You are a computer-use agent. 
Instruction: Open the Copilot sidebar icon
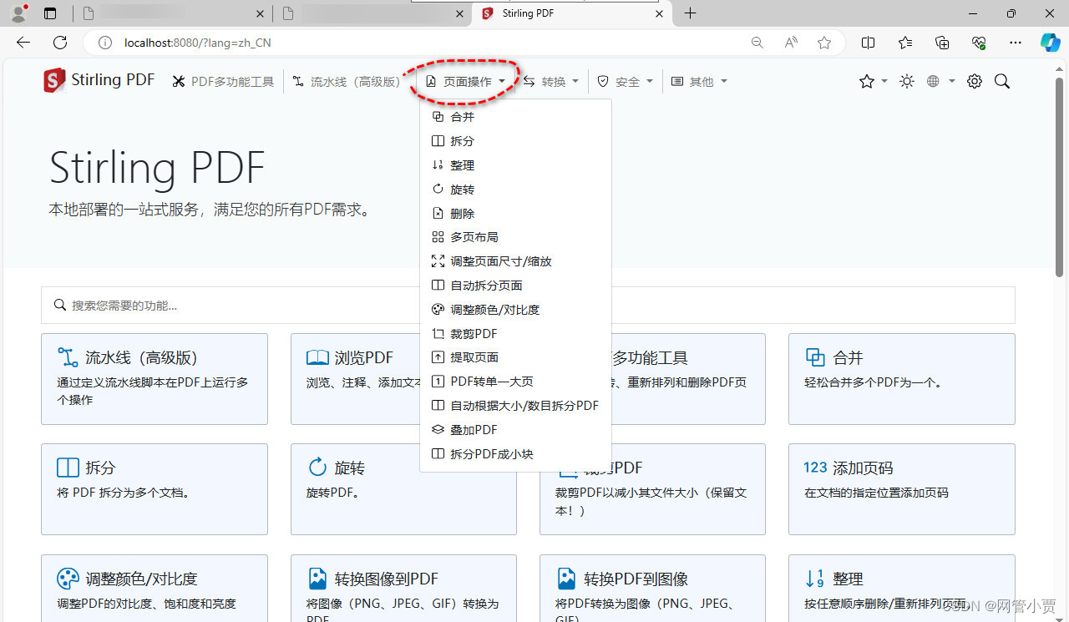(1050, 43)
